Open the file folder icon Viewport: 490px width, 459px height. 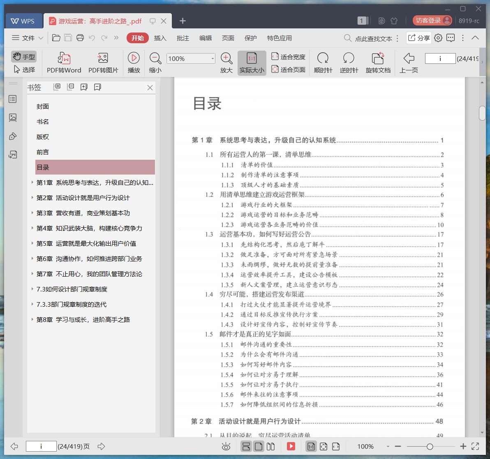click(56, 38)
